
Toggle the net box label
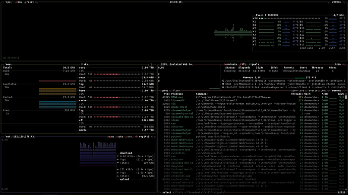[x=8, y=137]
